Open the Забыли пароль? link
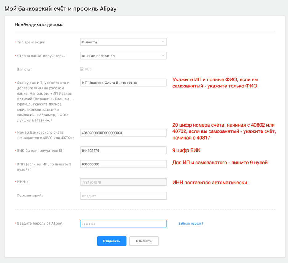Image resolution: width=288 pixels, height=263 pixels. [x=191, y=224]
